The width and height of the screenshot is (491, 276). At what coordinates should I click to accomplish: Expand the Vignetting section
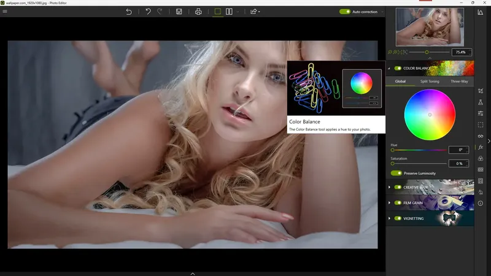(389, 218)
